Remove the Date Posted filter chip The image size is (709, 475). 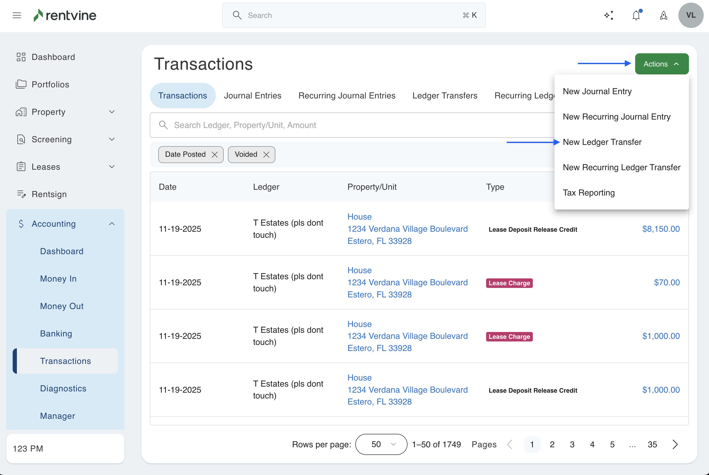tap(215, 154)
